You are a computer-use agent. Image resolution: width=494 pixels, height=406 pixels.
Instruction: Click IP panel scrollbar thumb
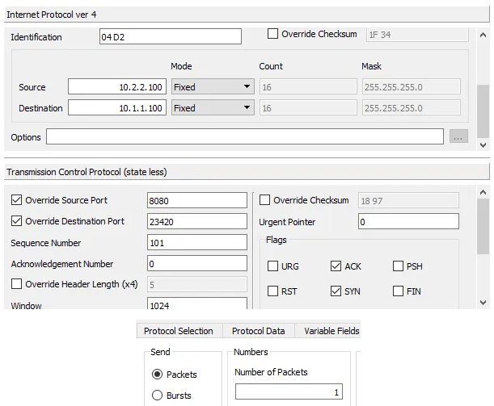[483, 111]
